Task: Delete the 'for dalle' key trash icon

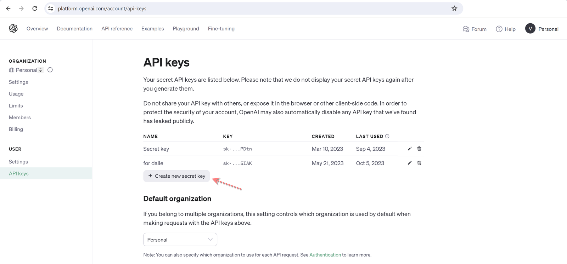Action: pyautogui.click(x=419, y=163)
